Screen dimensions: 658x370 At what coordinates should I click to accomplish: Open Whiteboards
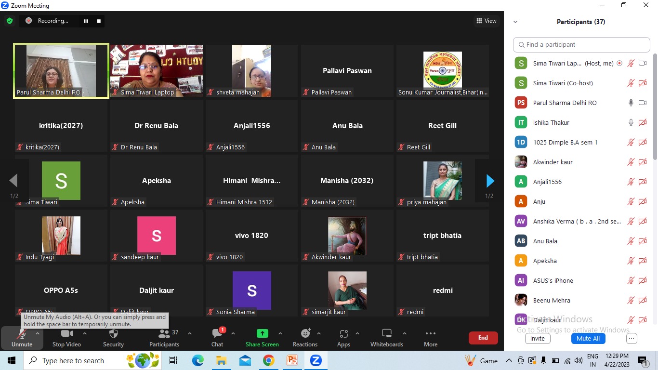(387, 338)
